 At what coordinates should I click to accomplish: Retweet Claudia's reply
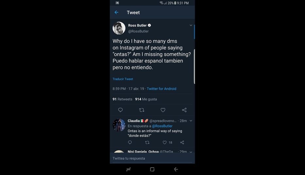pos(147,142)
